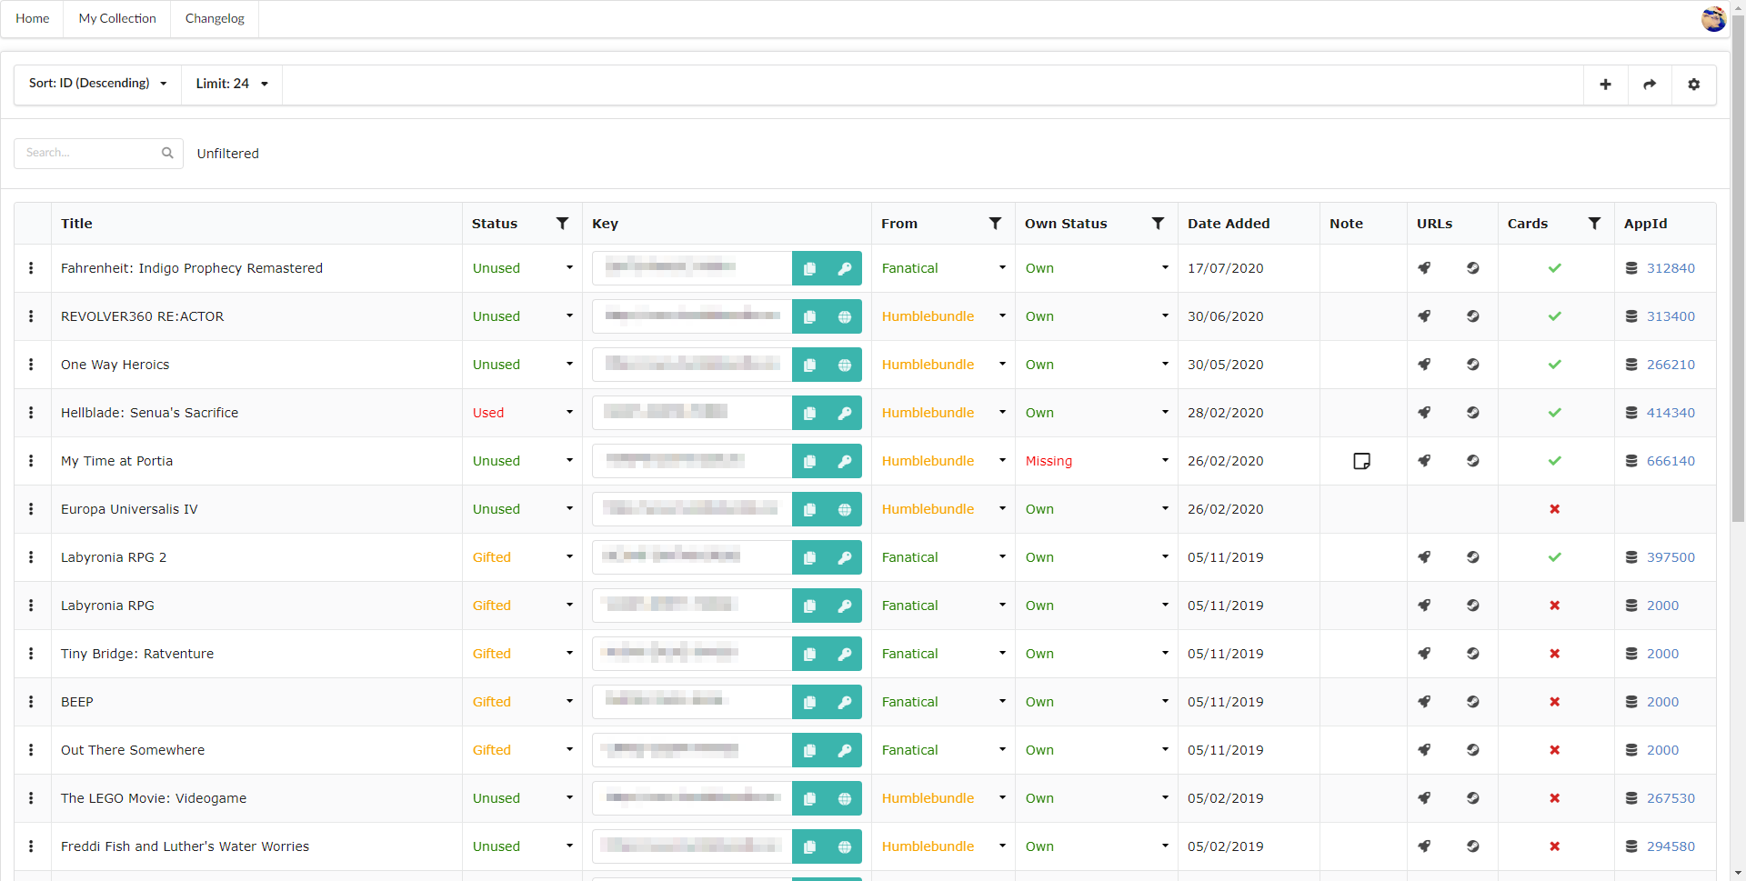Viewport: 1746px width, 881px height.
Task: Open the note icon for My Time at Portia
Action: click(1361, 461)
